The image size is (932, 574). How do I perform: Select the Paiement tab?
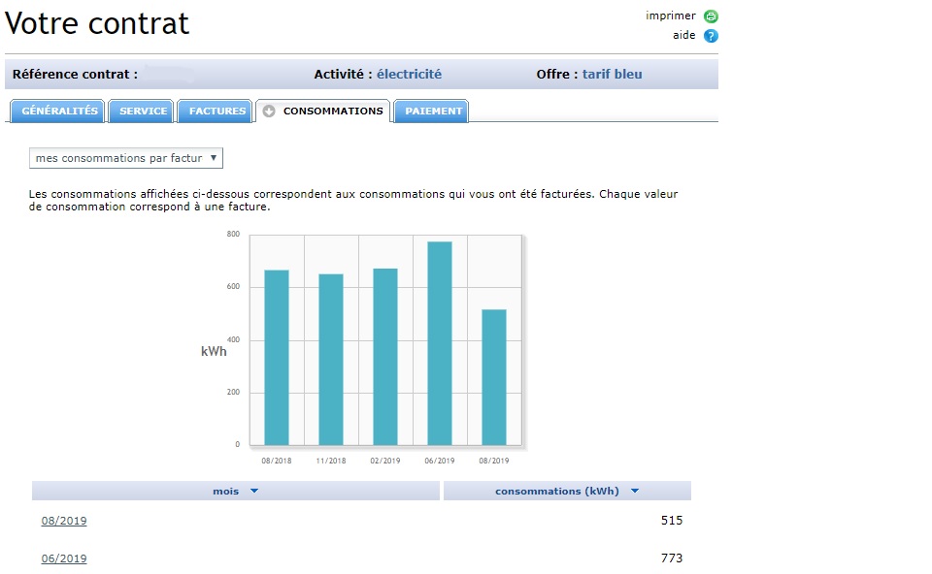point(433,112)
